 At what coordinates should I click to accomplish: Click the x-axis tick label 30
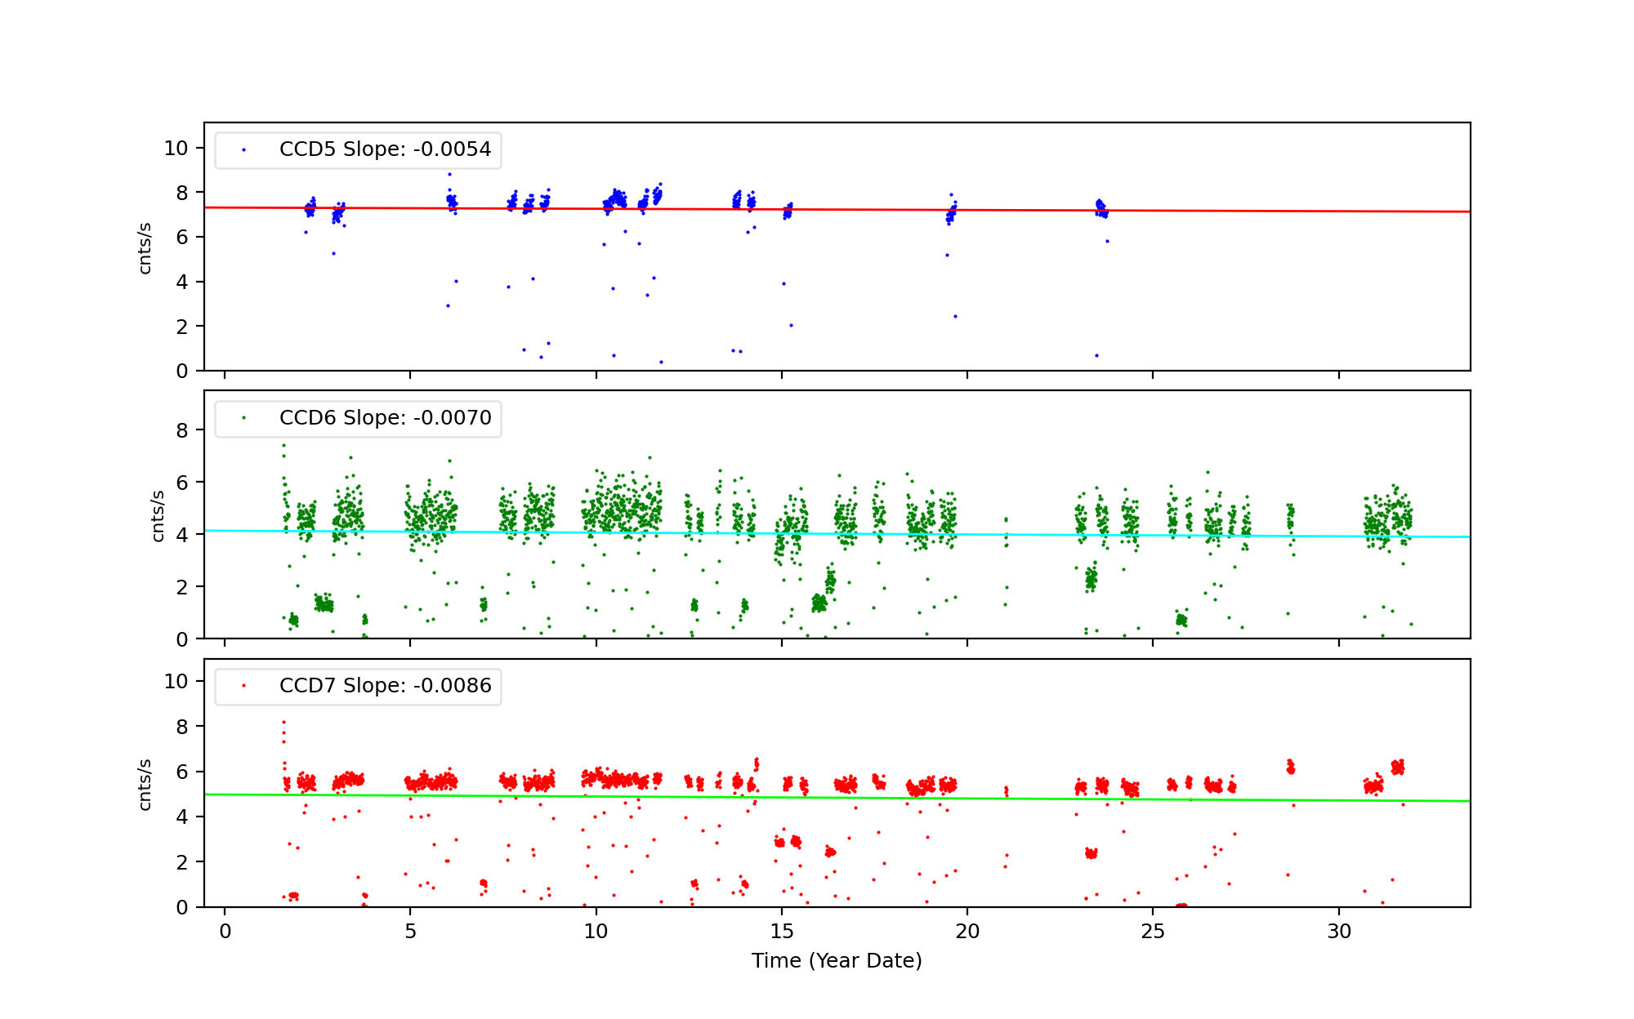click(1338, 932)
